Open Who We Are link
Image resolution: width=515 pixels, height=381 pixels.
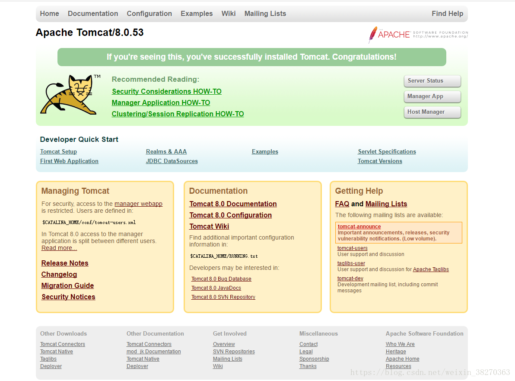[400, 344]
